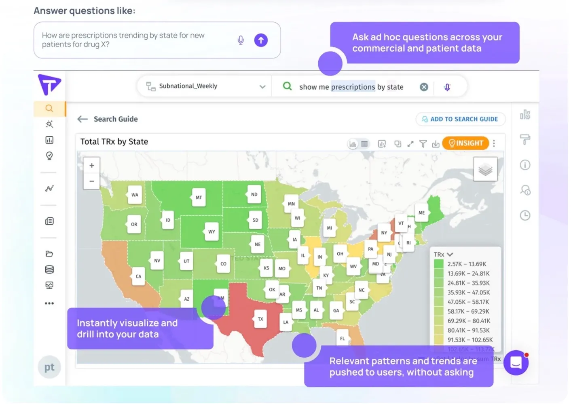
Task: Click the GA state label on the map
Action: pyautogui.click(x=336, y=311)
